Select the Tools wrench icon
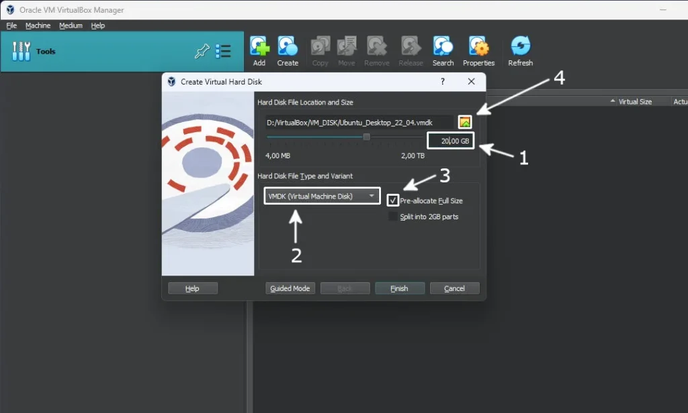 point(21,51)
